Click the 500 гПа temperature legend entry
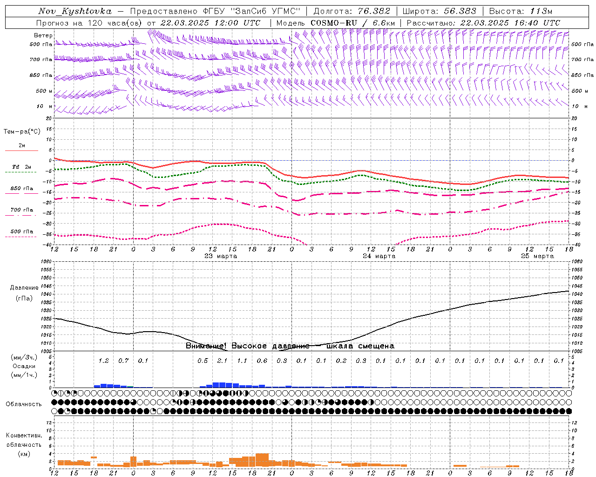Screen dimensions: 596x477 point(22,232)
